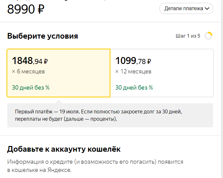Viewport: 223px width, 178px height.
Task: Click the × 6 месяцев term text
Action: 28,72
